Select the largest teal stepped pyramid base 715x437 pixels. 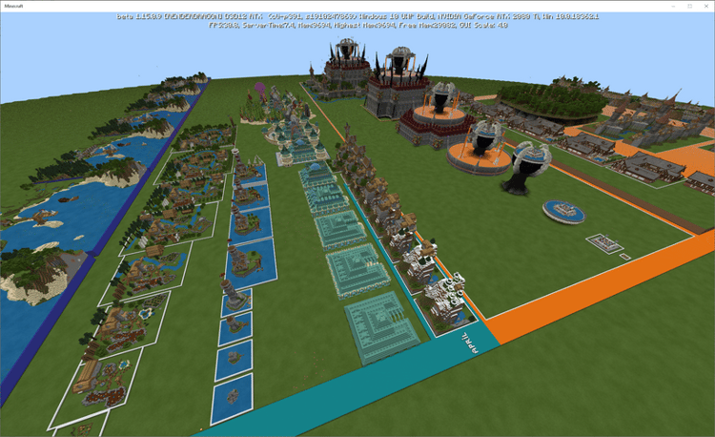click(381, 328)
